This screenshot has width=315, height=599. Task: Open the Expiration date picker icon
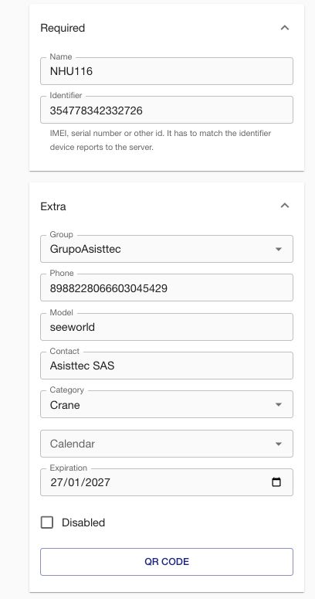point(276,482)
